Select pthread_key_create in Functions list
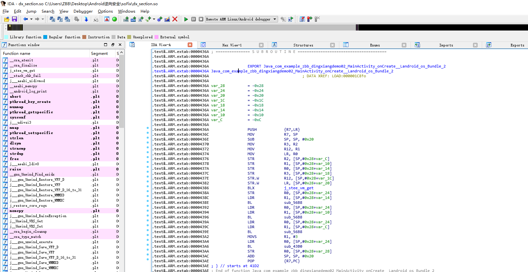The image size is (528, 272). point(30,102)
